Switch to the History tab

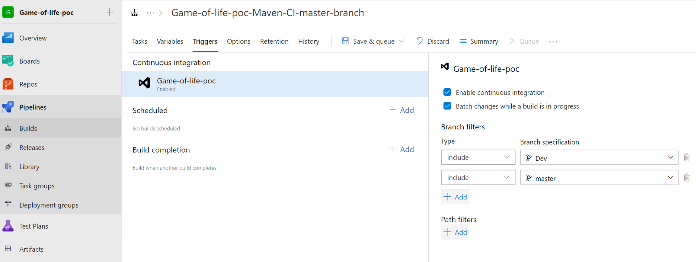click(x=309, y=41)
